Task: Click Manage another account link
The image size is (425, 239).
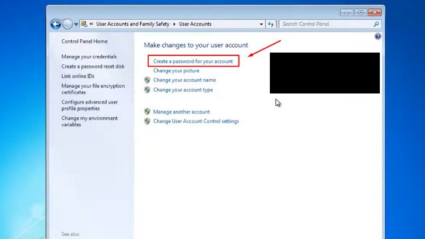Action: 181,112
